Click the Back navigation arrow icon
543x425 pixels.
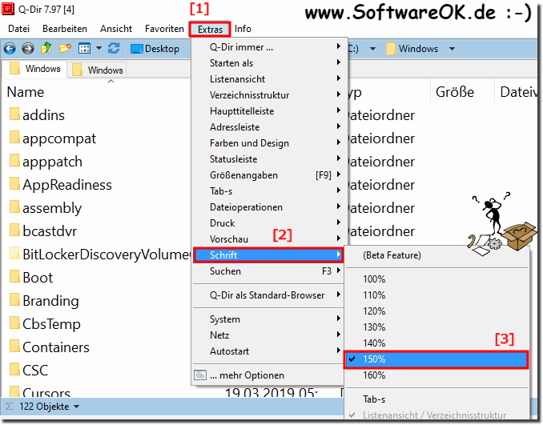point(10,49)
